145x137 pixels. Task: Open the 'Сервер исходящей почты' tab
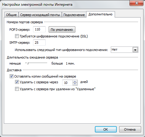click(40, 15)
